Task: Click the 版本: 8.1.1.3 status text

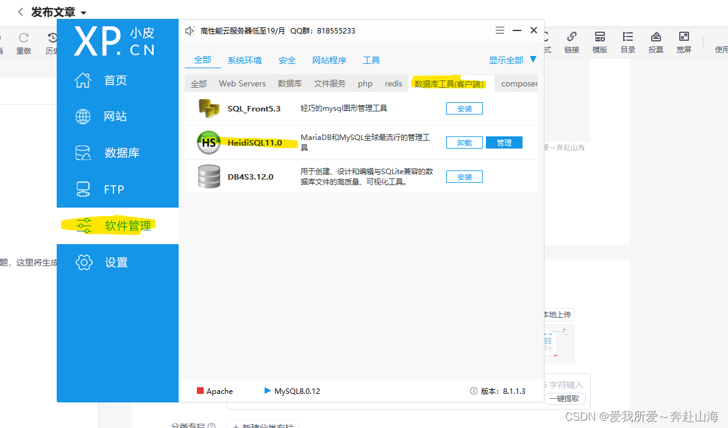Action: [503, 391]
